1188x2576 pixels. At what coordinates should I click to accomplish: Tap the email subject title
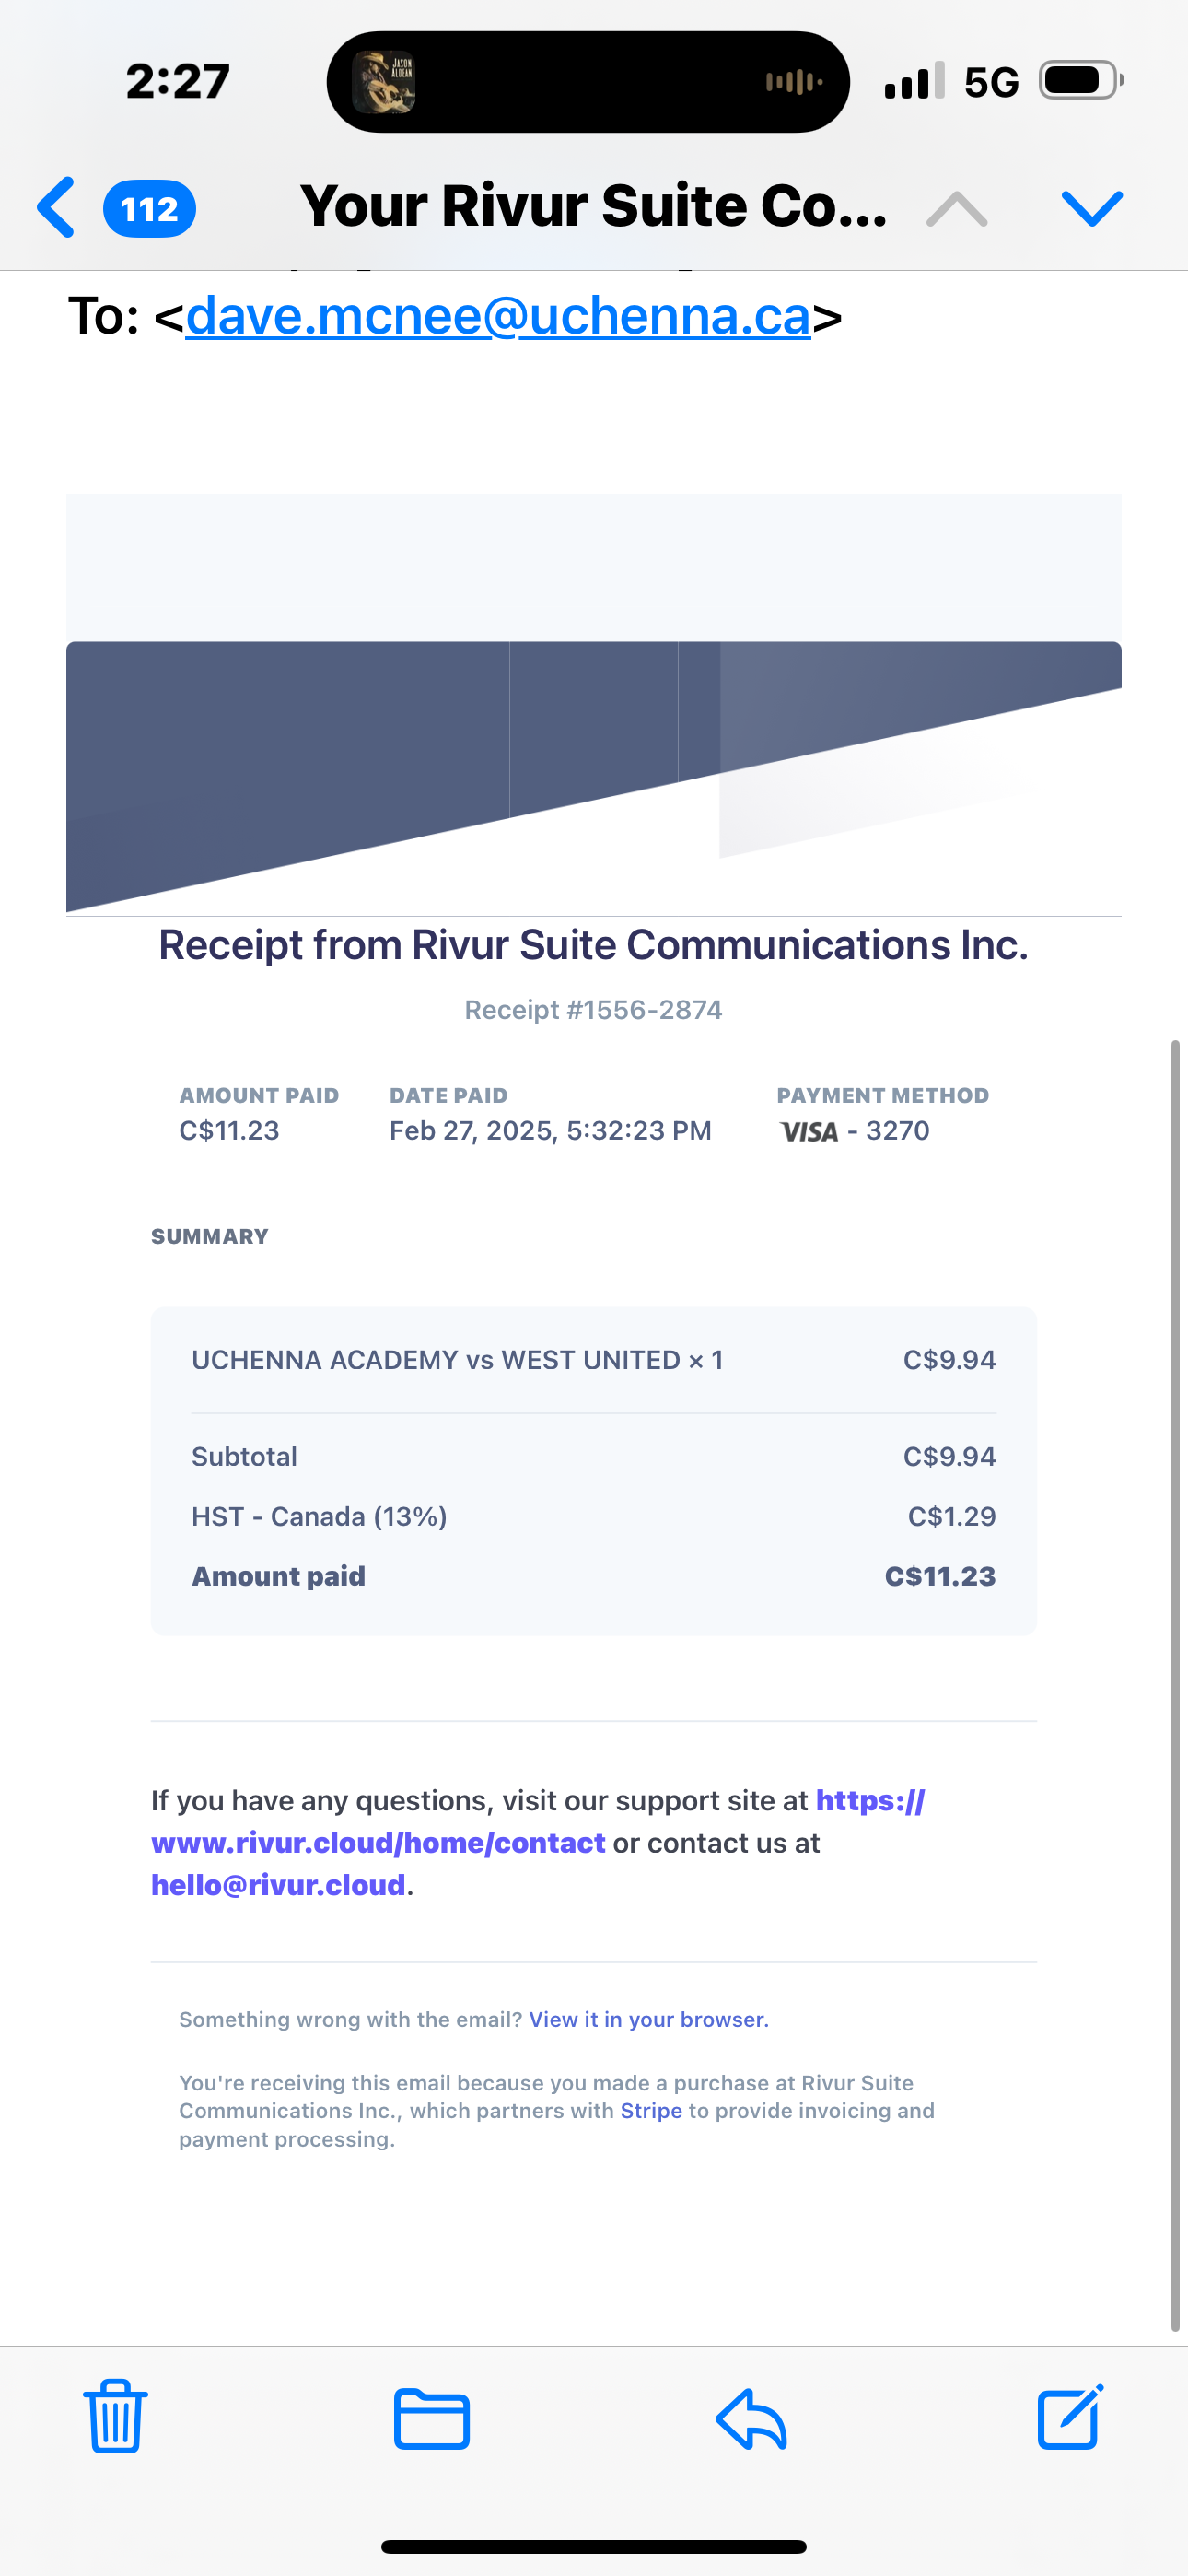point(593,207)
